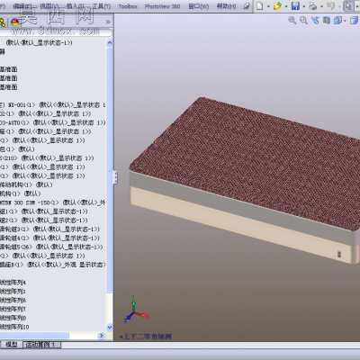The height and width of the screenshot is (360, 360).
Task: Click the Zoom to Area magnifier icon
Action: point(303,21)
